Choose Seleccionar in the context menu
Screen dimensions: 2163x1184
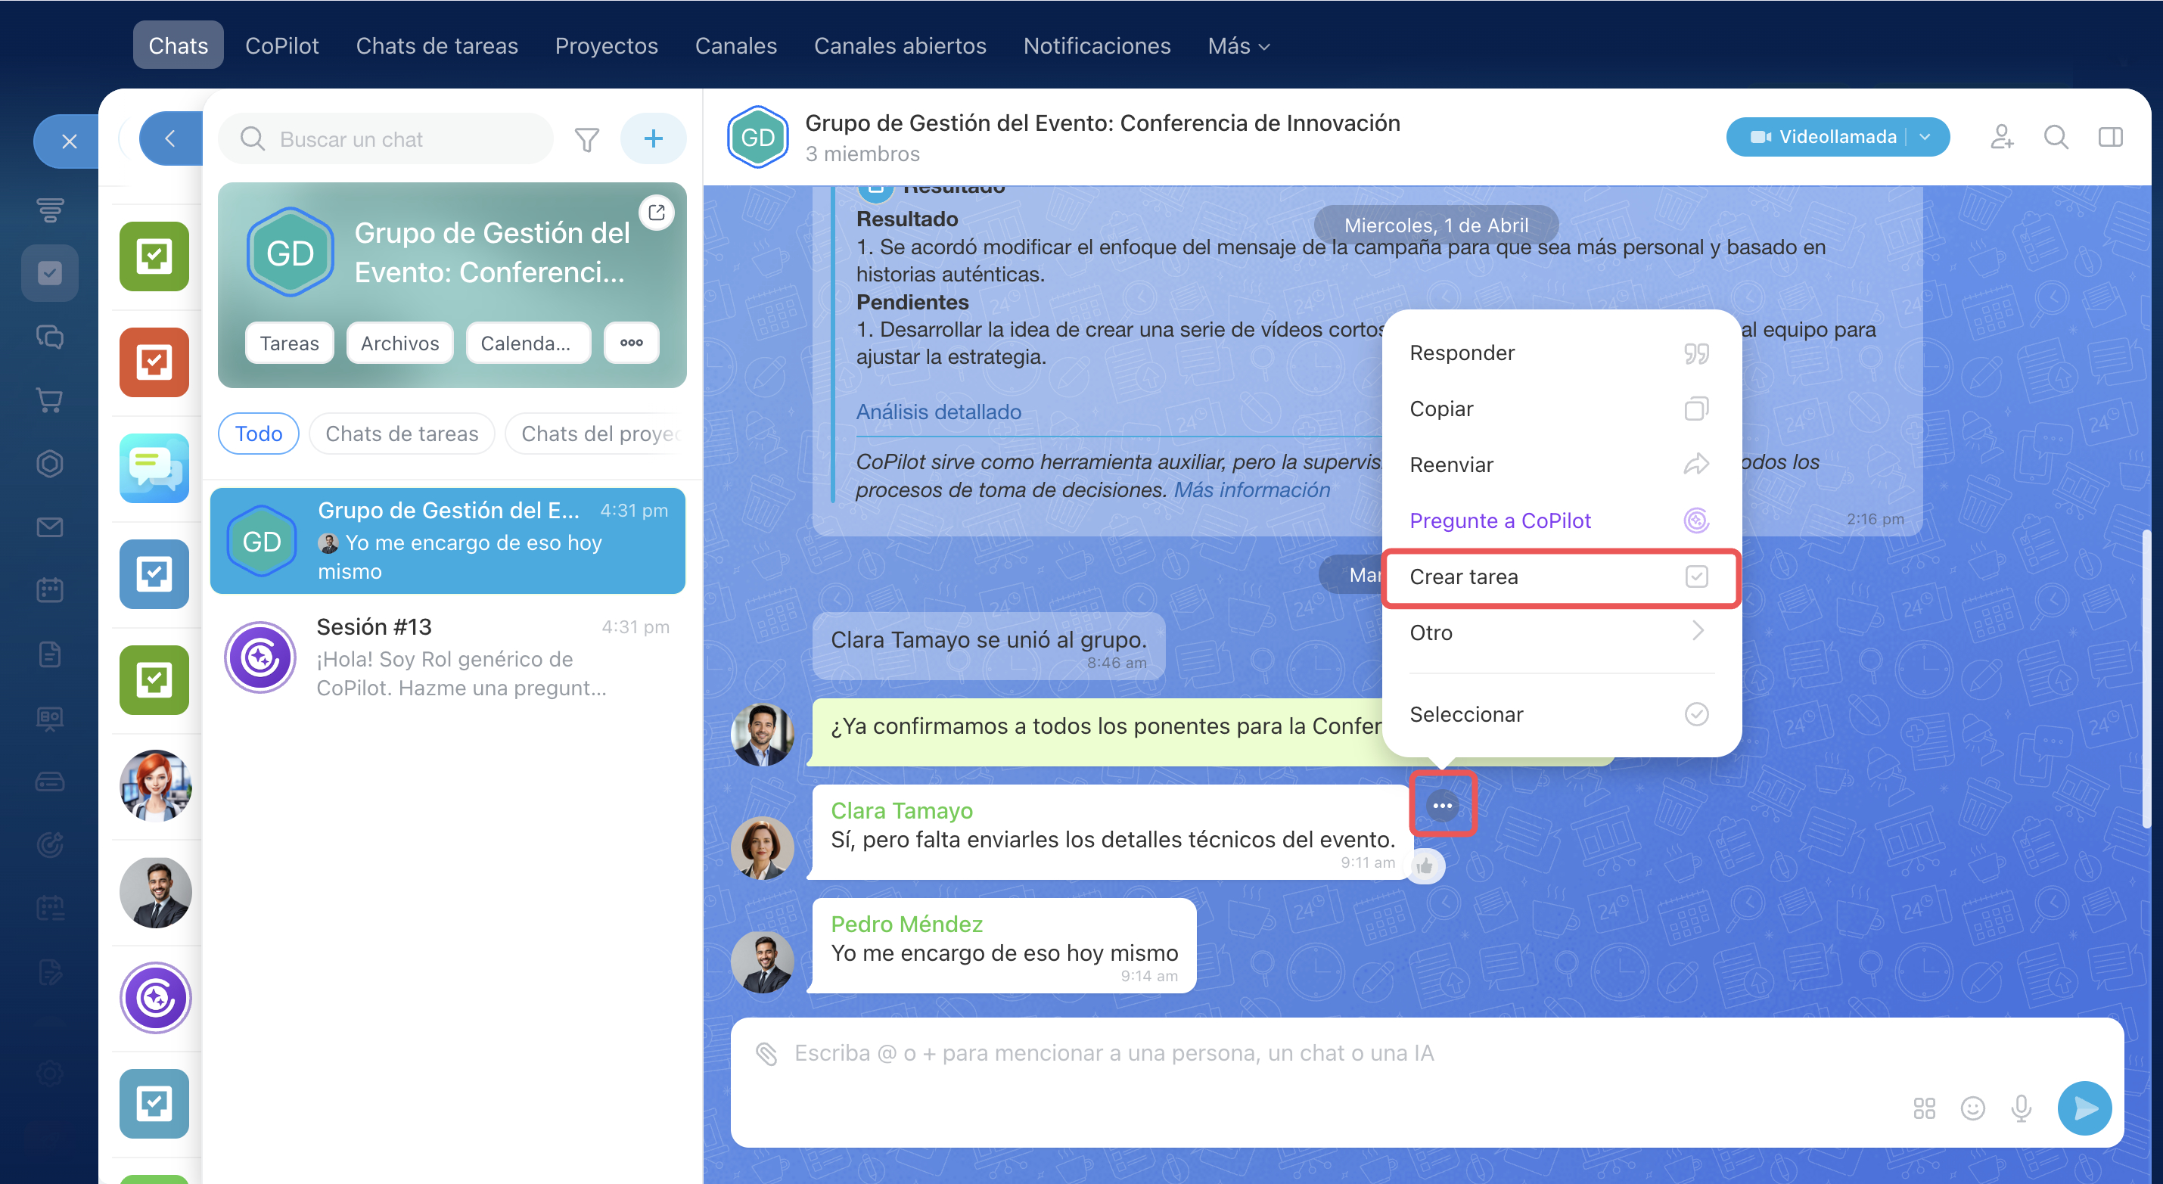pyautogui.click(x=1561, y=713)
